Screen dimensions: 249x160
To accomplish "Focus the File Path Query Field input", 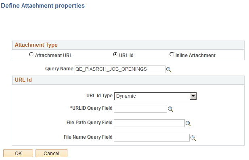I will point(149,123).
